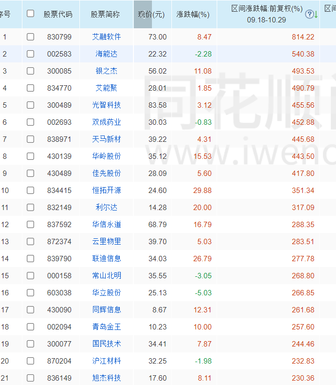This screenshot has width=336, height=385.
Task: Select the checkbox for 联迪信息
Action: pyautogui.click(x=30, y=259)
